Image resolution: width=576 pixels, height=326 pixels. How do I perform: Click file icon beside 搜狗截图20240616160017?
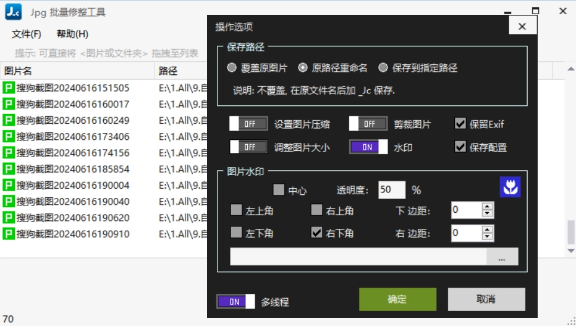9,104
